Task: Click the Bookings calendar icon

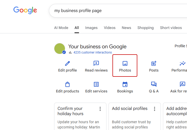Action: [125, 84]
